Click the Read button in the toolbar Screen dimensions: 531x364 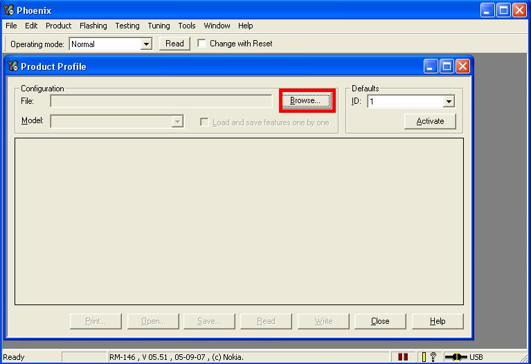click(174, 44)
